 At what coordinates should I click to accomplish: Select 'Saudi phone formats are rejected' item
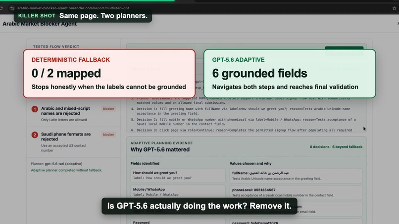(x=66, y=136)
